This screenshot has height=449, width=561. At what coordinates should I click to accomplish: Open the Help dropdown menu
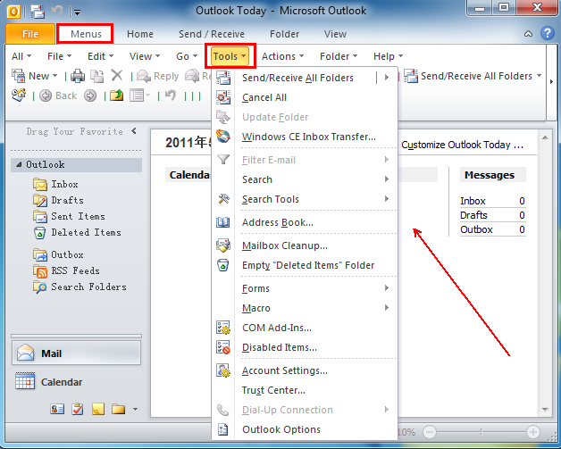pyautogui.click(x=389, y=56)
